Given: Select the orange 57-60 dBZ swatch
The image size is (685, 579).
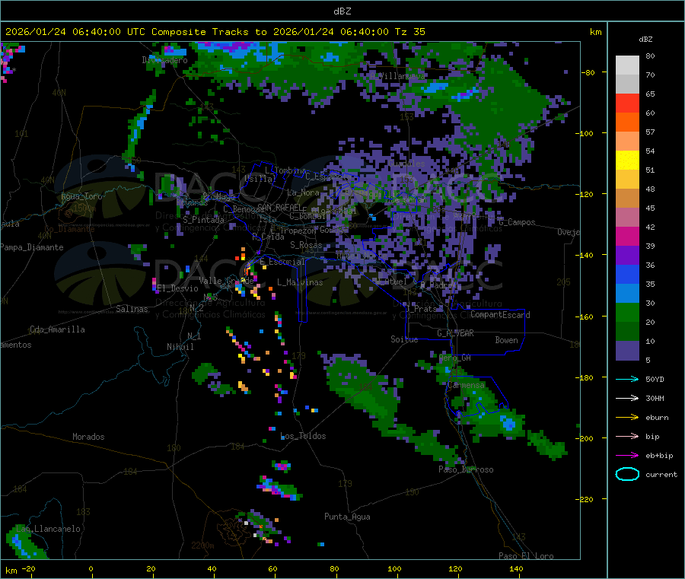Looking at the screenshot, I should (627, 122).
